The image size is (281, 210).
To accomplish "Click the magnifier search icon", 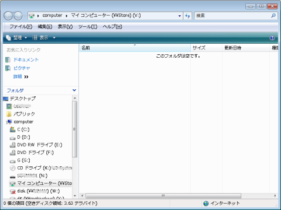I will click(x=273, y=16).
